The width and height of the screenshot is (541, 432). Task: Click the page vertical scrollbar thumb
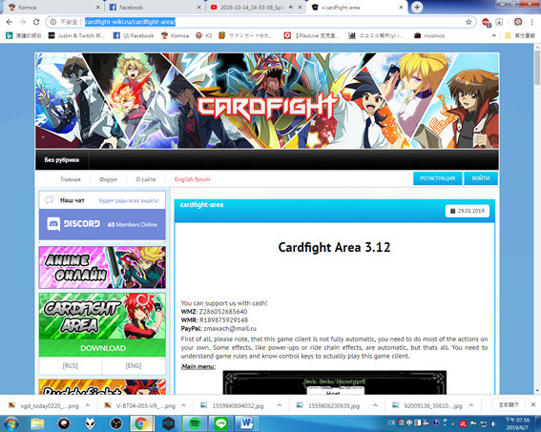point(537,68)
